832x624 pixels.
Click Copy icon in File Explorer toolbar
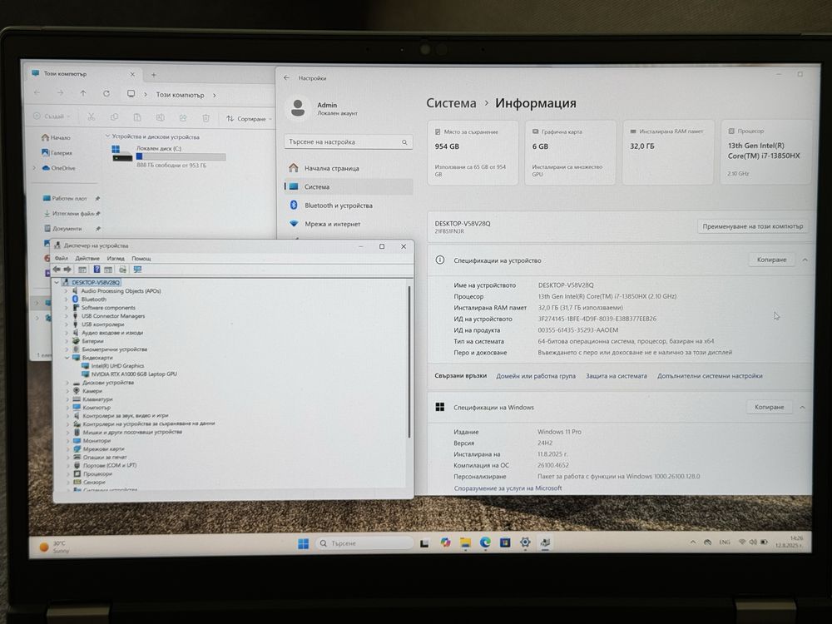point(114,117)
